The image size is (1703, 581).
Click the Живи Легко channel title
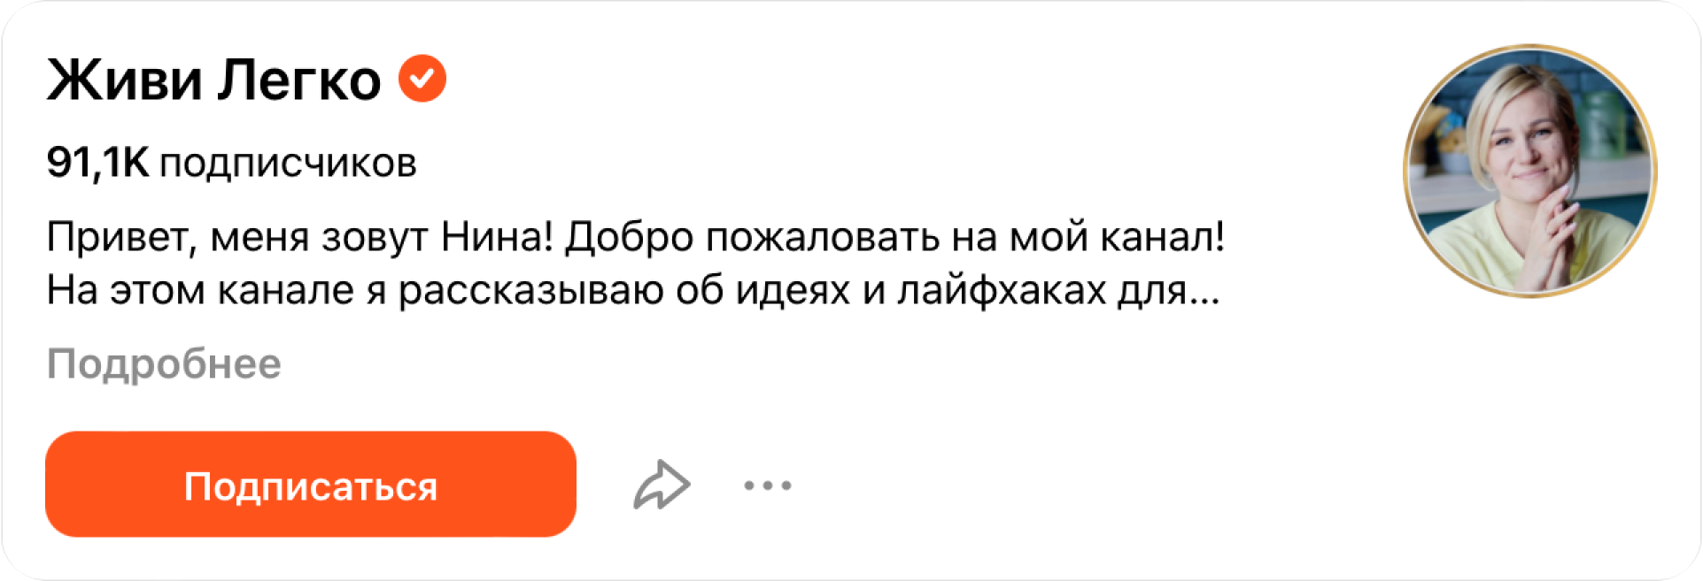214,80
